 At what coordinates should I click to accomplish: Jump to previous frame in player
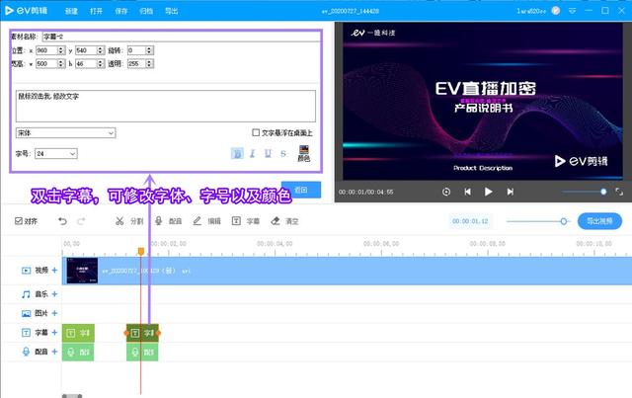(467, 192)
